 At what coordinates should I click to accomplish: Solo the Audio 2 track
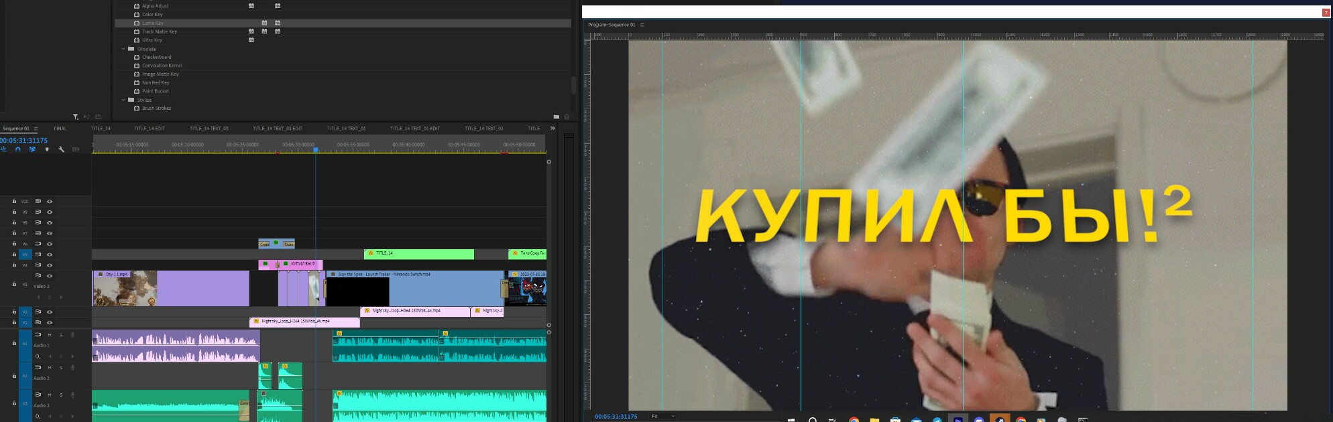pos(61,368)
